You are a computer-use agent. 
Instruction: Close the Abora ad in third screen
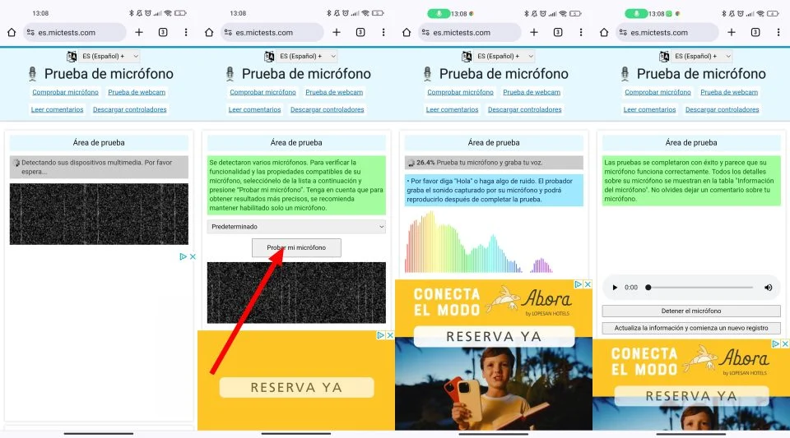pyautogui.click(x=588, y=284)
